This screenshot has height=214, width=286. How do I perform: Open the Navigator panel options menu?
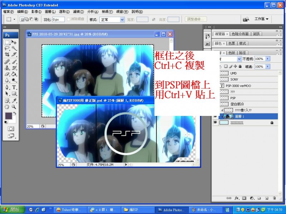[x=280, y=35]
